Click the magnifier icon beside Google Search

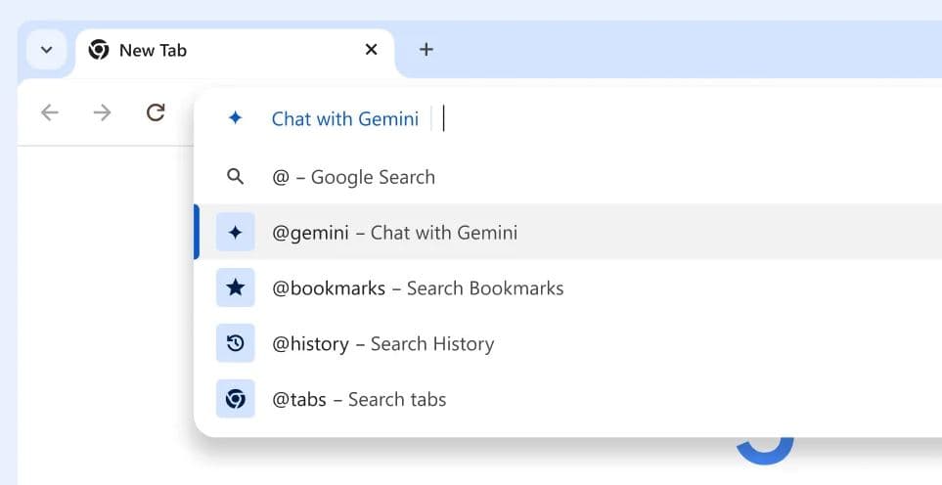tap(235, 177)
